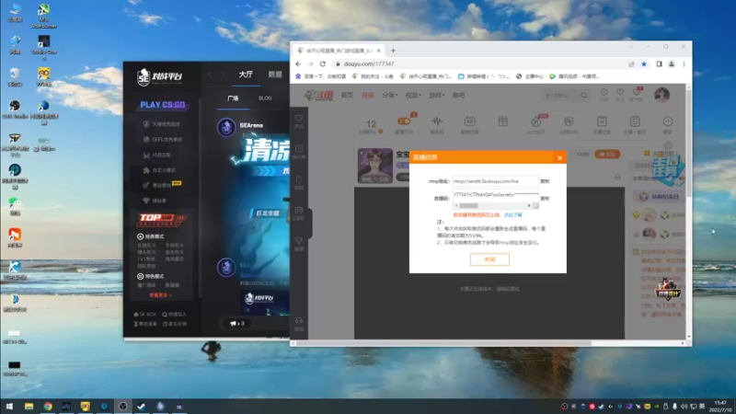The image size is (736, 414).
Task: Select the BLOG tab in 5E platform
Action: click(x=265, y=98)
